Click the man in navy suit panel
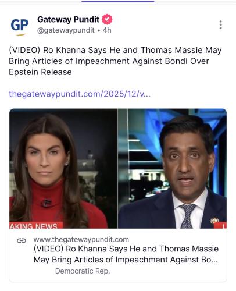Image resolution: width=236 pixels, height=291 pixels. (x=172, y=168)
